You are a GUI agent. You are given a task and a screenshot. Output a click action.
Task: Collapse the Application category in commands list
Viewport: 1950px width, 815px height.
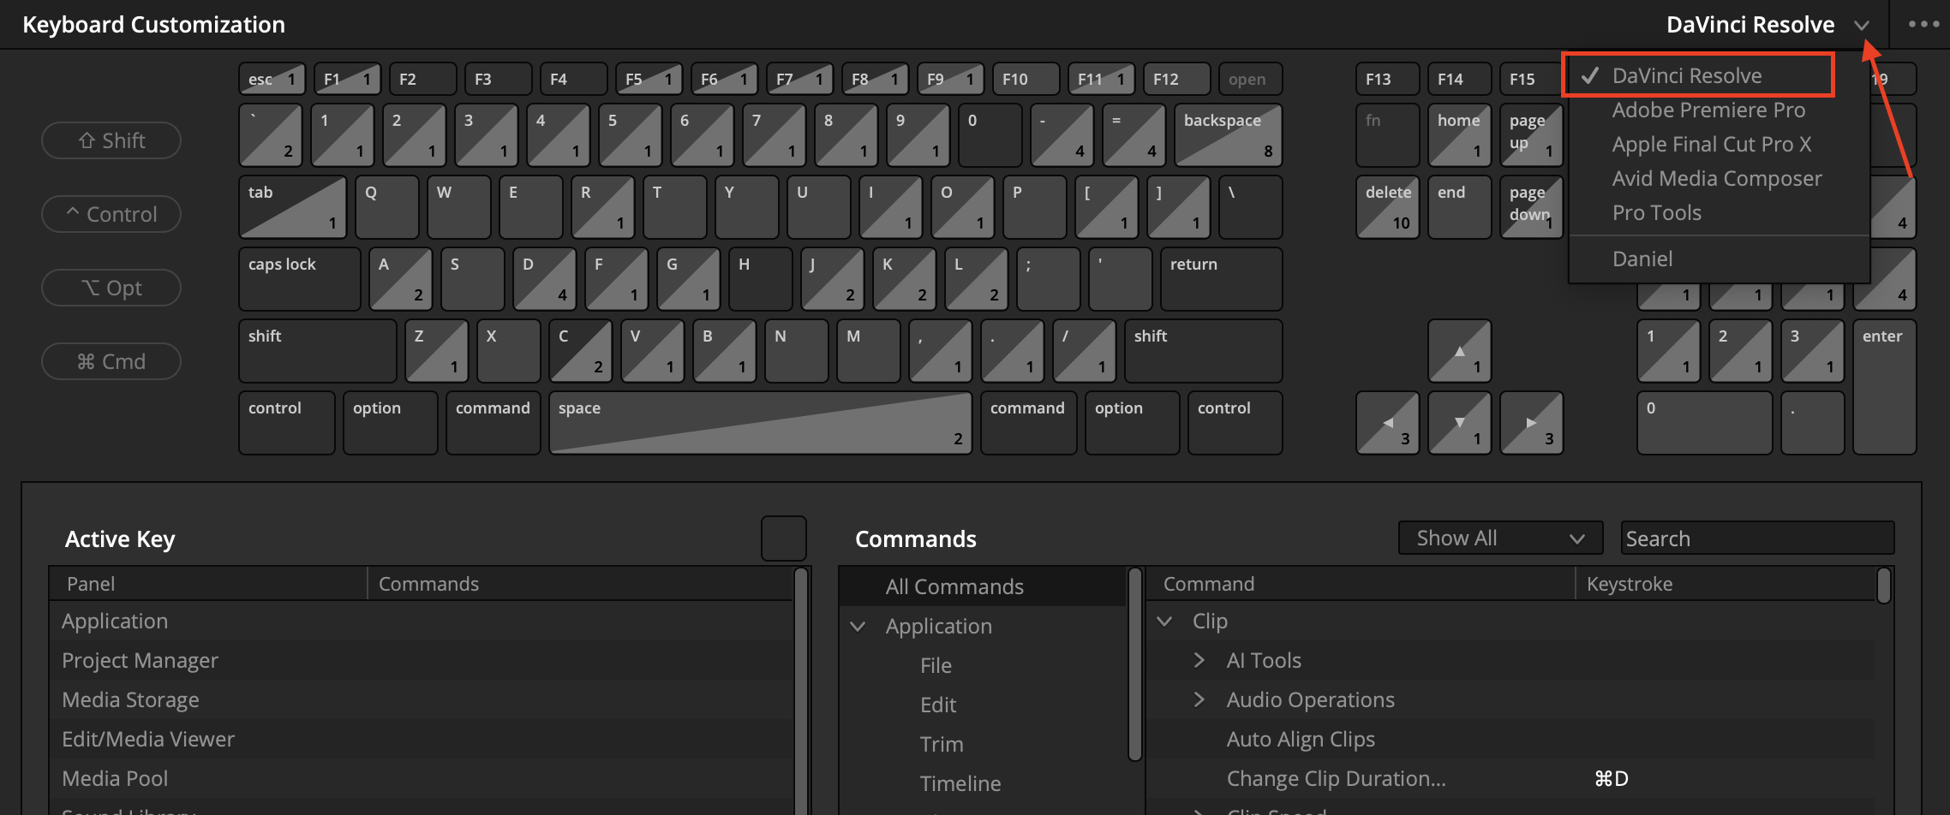coord(858,627)
